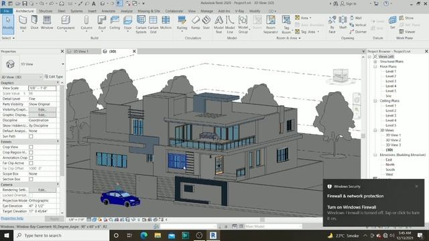Collapse the Views (all) tree node

click(370, 56)
